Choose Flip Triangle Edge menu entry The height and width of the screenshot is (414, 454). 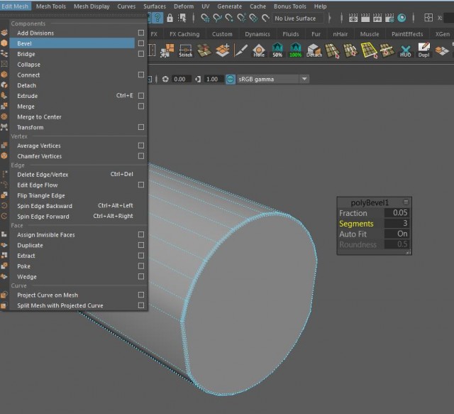pyautogui.click(x=72, y=195)
